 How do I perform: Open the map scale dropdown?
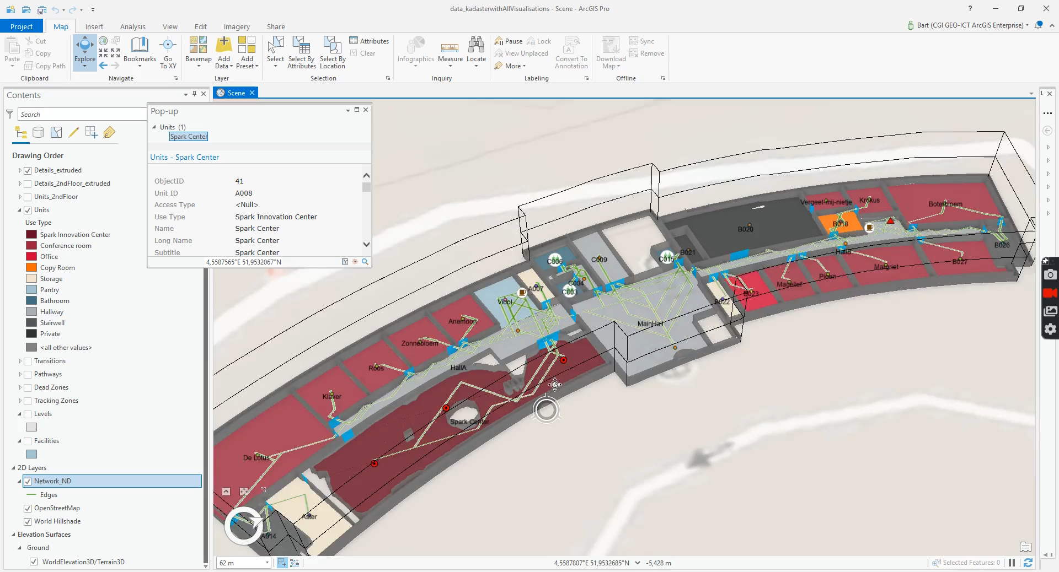tap(267, 563)
